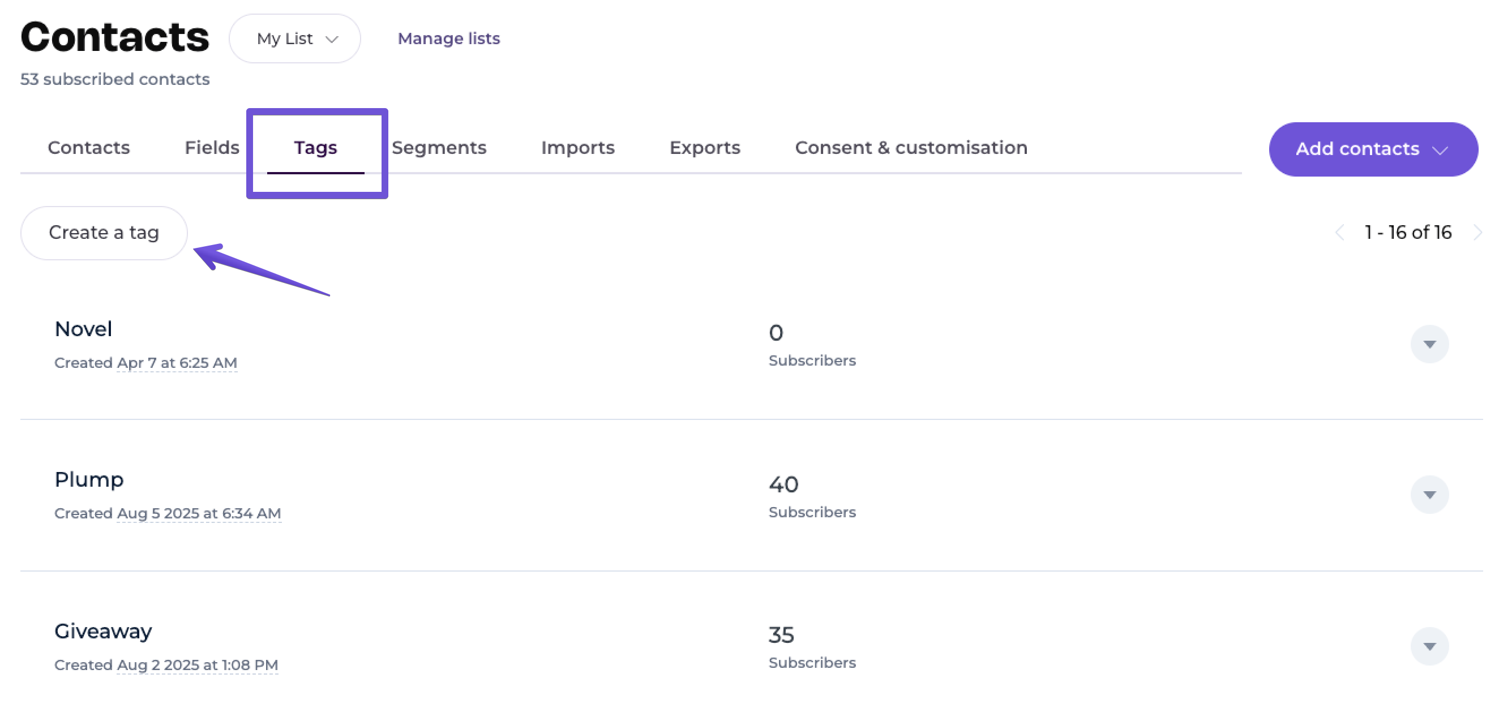Expand the Novel tag options arrow

tap(1429, 344)
